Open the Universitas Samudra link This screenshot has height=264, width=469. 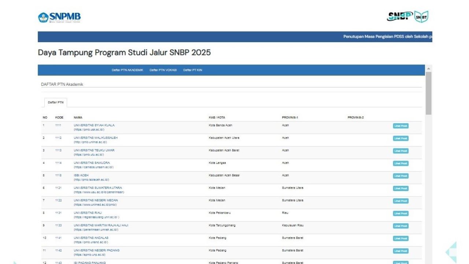point(92,163)
